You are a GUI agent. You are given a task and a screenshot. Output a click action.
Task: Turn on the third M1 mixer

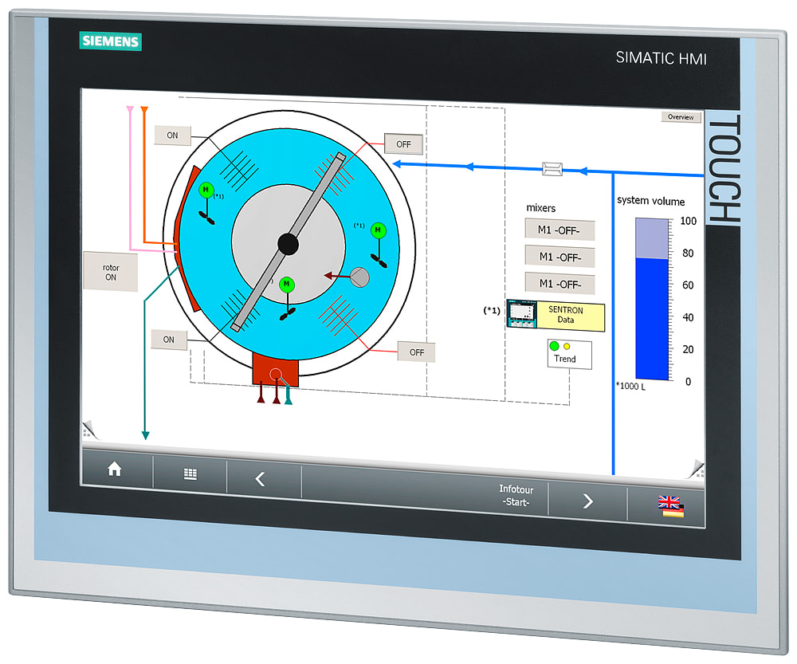point(561,284)
